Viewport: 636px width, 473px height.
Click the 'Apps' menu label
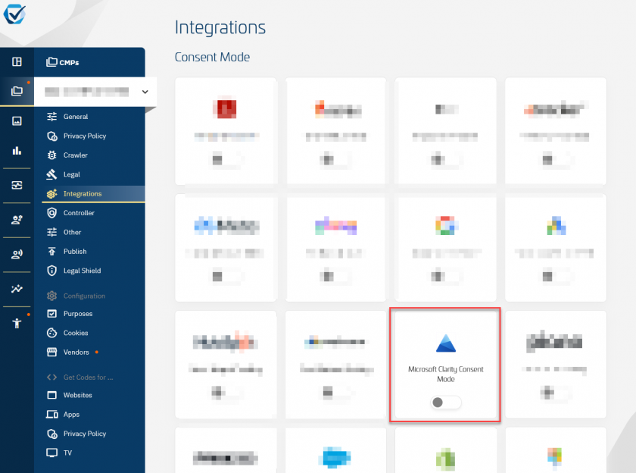click(71, 415)
